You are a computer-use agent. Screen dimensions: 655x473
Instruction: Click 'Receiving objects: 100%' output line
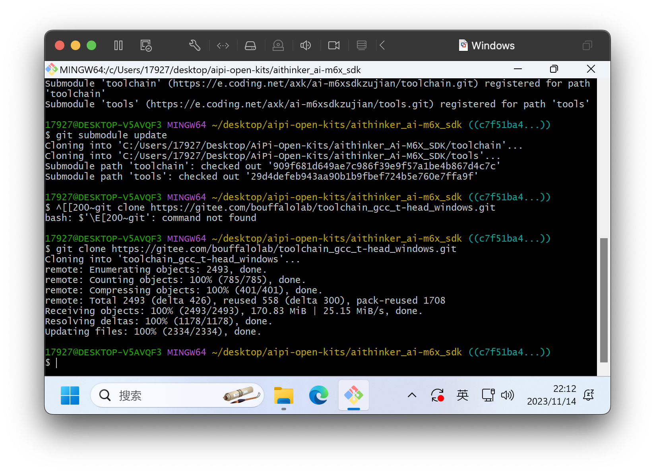(234, 311)
